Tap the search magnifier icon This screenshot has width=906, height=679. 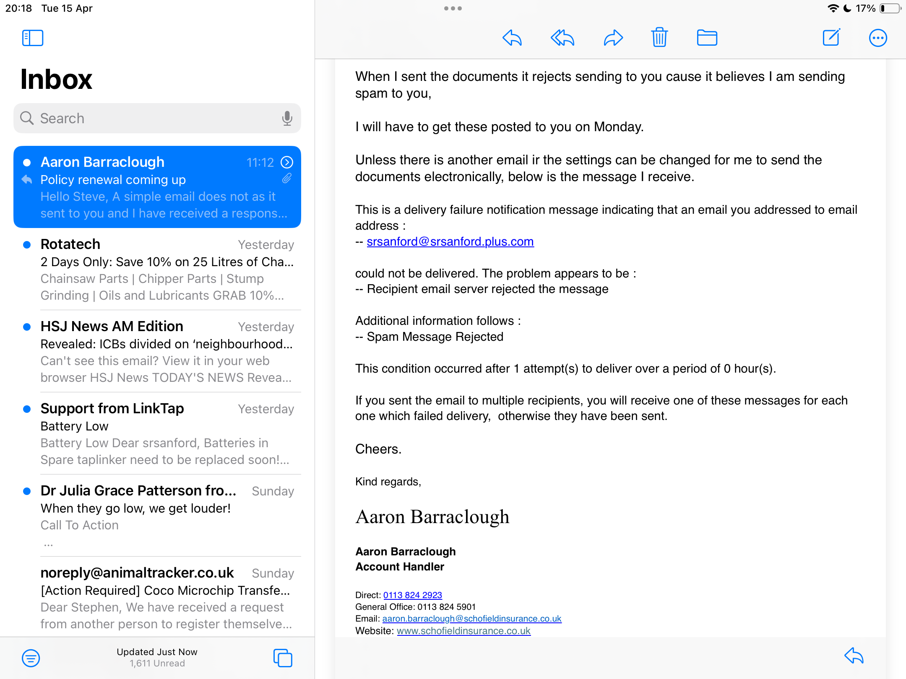[x=27, y=119]
